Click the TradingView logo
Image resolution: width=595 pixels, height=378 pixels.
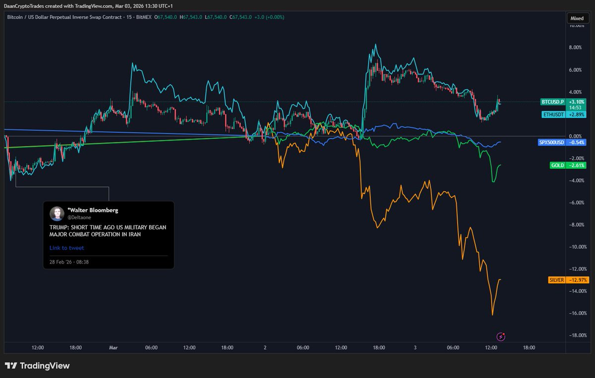[37, 365]
